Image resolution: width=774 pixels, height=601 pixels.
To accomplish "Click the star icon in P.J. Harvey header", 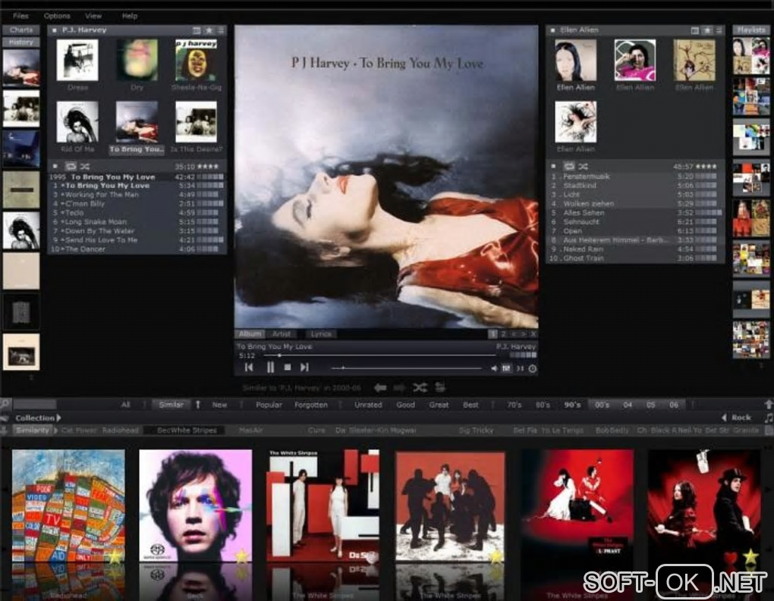I will 209,30.
